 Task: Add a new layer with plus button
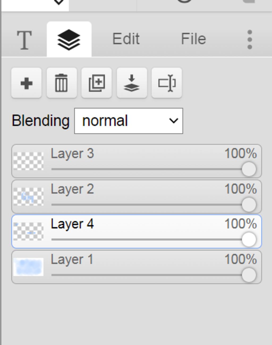(x=26, y=83)
